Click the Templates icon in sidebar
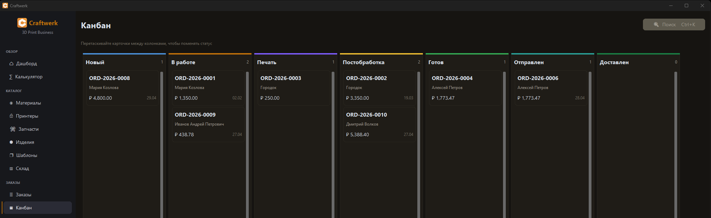The width and height of the screenshot is (711, 218). tap(11, 155)
